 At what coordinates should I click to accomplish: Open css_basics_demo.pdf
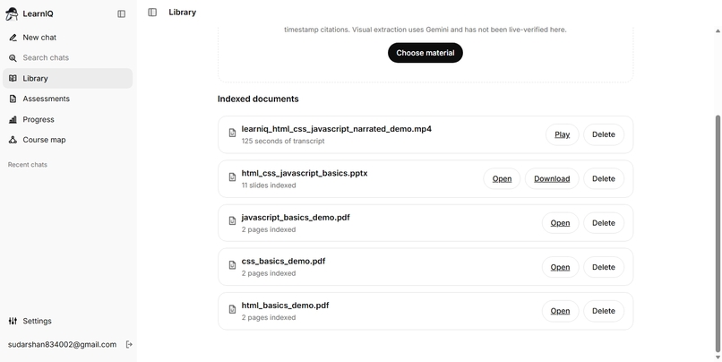(561, 267)
